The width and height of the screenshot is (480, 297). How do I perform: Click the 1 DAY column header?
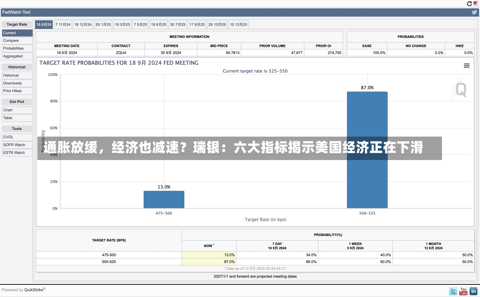click(x=277, y=246)
